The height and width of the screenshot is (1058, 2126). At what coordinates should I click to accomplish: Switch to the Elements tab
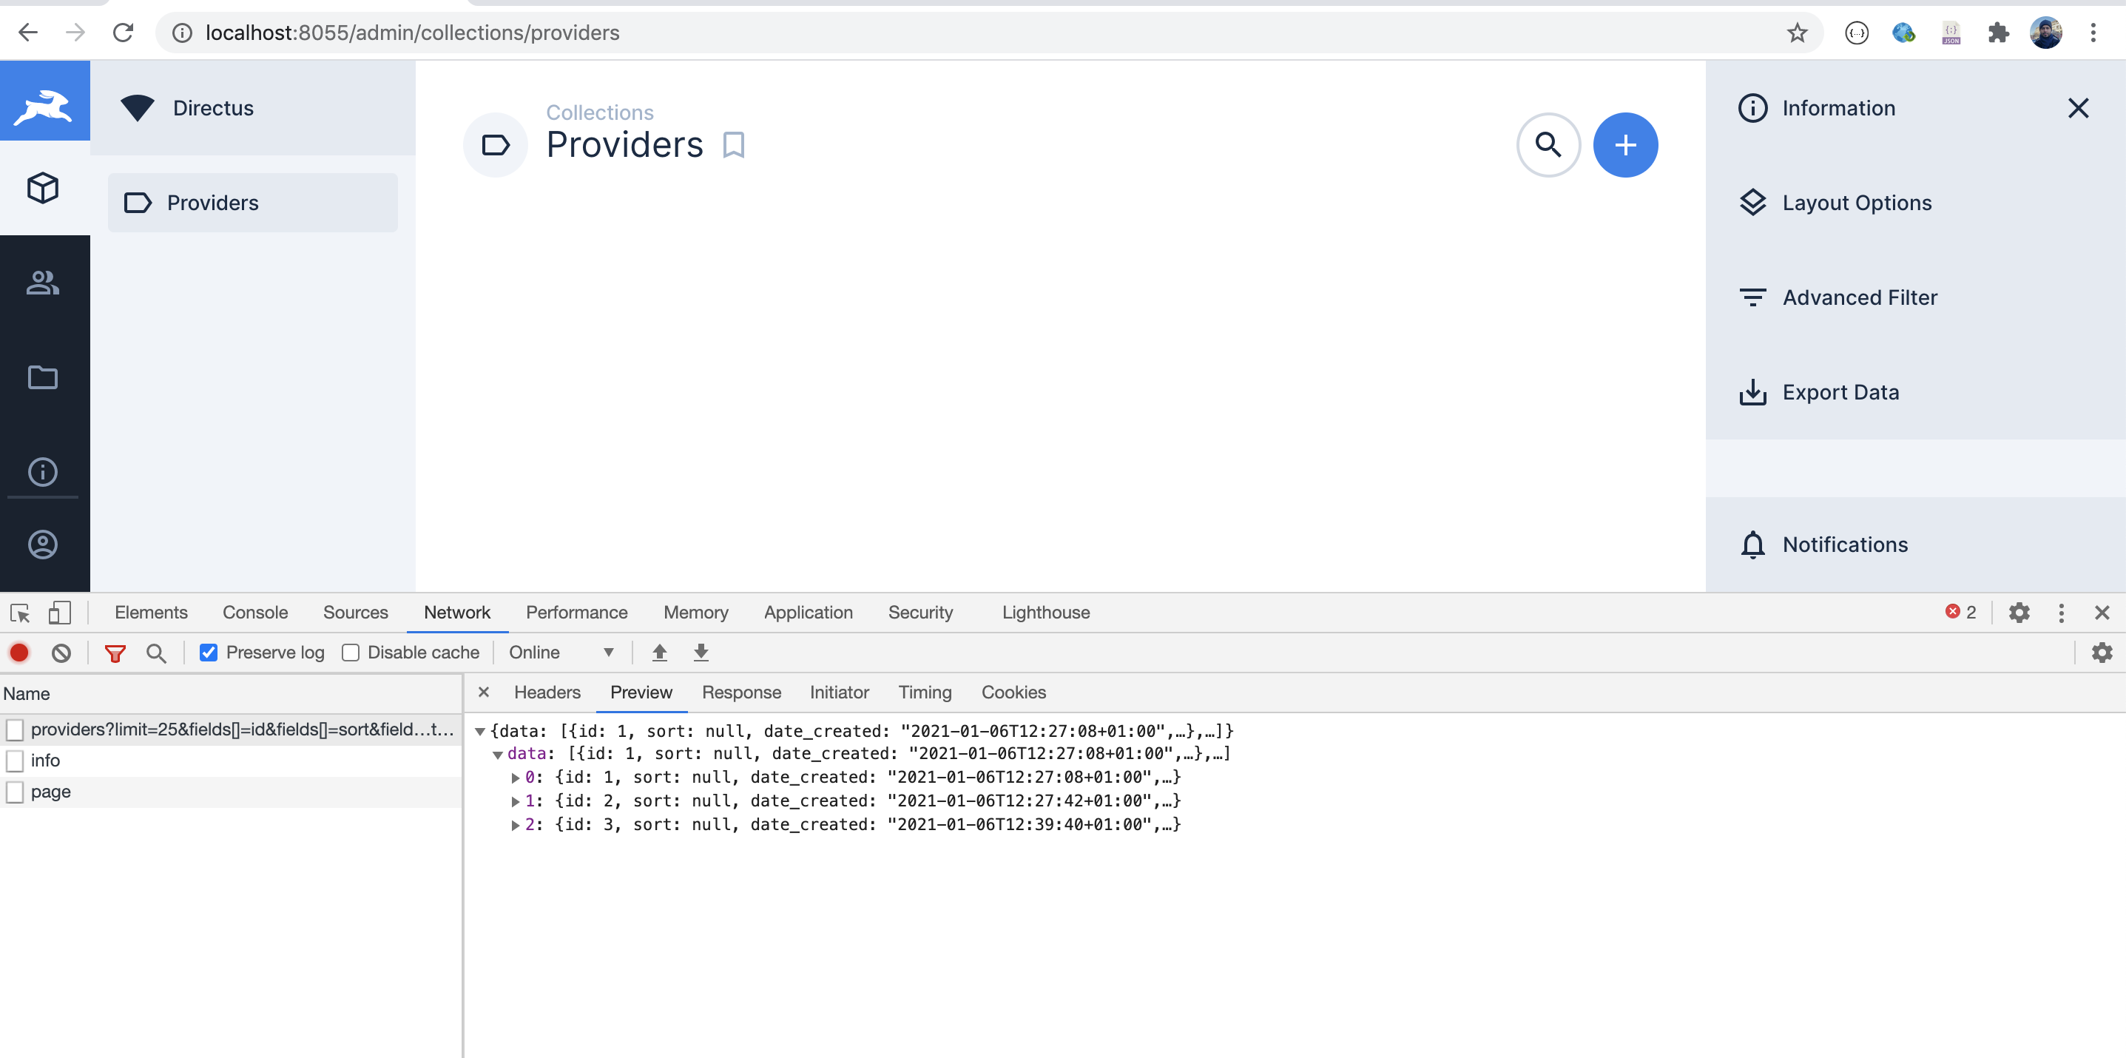pyautogui.click(x=151, y=613)
